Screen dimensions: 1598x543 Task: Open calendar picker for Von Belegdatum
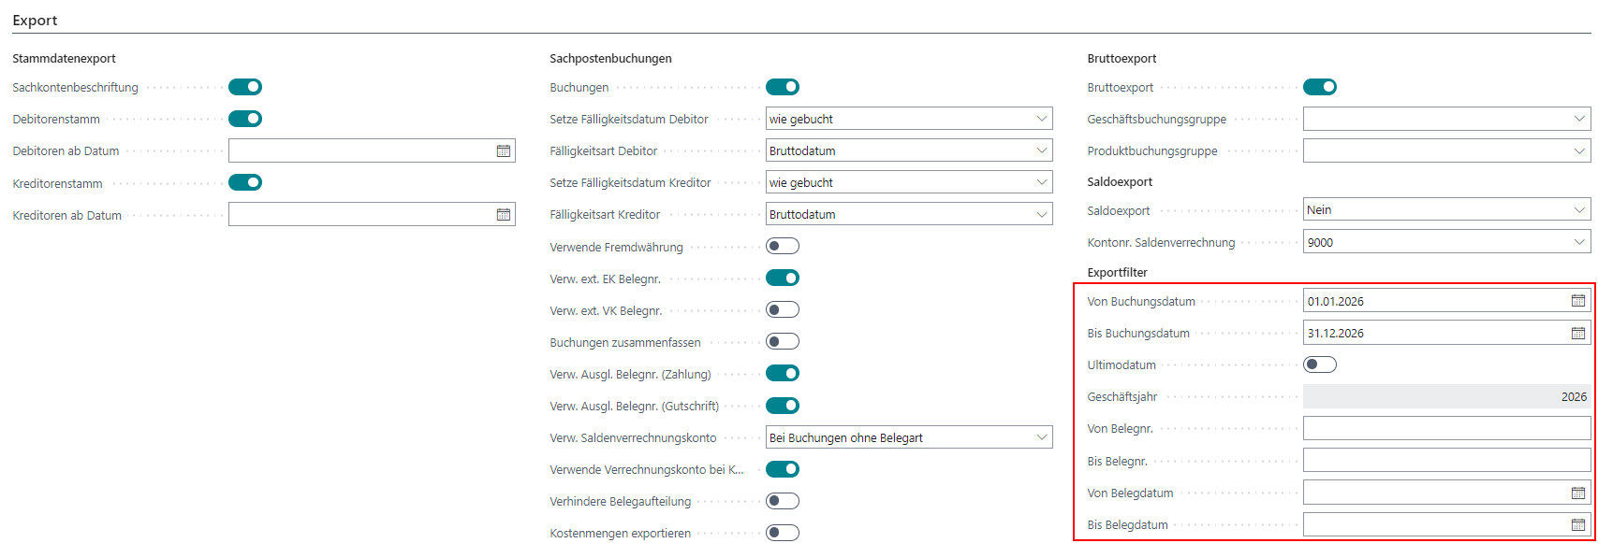coord(1578,493)
